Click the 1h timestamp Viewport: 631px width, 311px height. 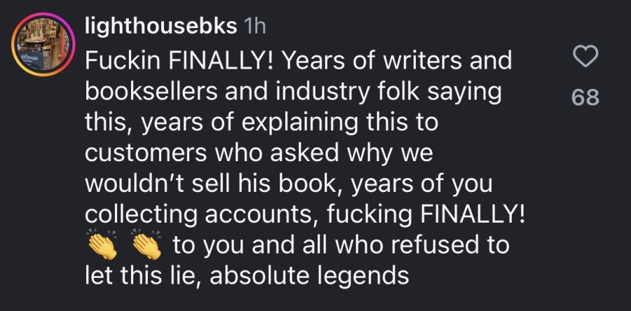(x=255, y=27)
